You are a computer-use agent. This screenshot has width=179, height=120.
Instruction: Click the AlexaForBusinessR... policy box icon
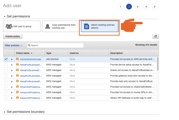(x=18, y=81)
